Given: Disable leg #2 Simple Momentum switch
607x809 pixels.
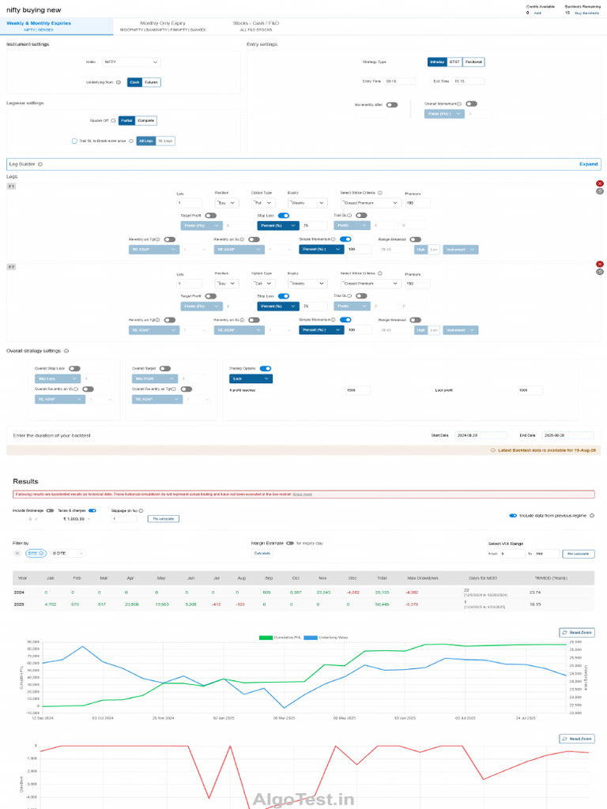Looking at the screenshot, I should tap(346, 320).
